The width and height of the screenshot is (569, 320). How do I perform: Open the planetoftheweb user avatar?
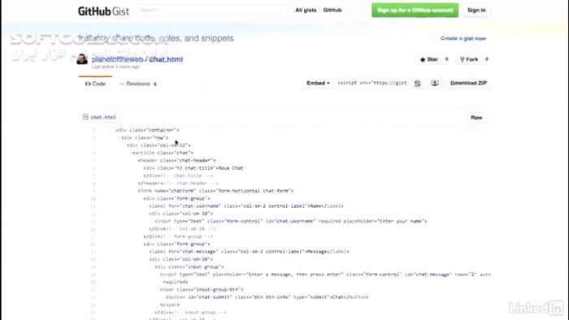pos(82,58)
